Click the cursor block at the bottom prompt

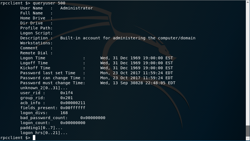coord(34,138)
